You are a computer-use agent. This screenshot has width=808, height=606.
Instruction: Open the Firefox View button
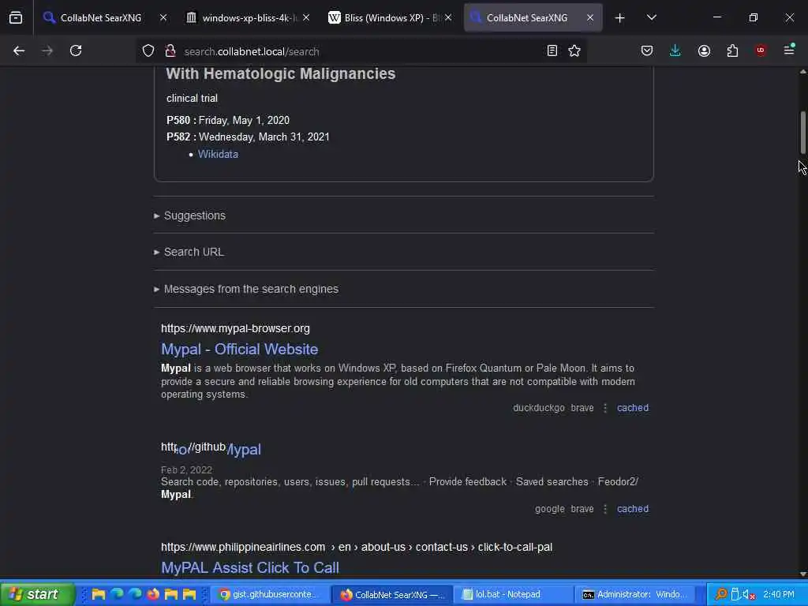[x=16, y=17]
